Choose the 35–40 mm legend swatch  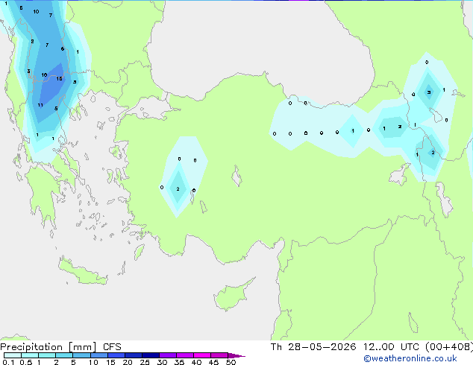(184, 355)
